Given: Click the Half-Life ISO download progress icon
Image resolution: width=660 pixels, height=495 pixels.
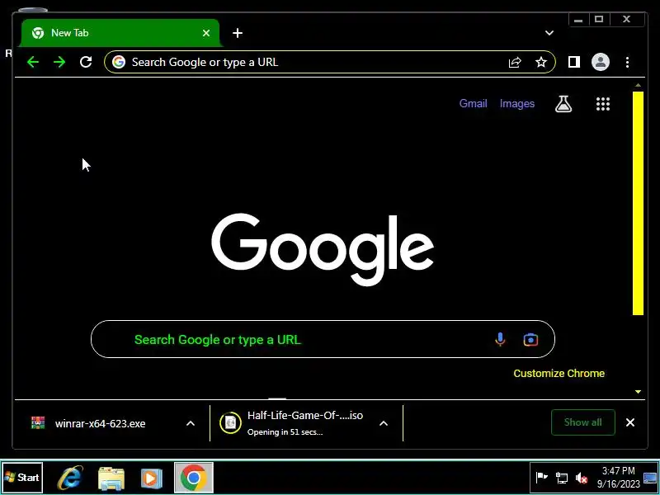Looking at the screenshot, I should coord(231,422).
